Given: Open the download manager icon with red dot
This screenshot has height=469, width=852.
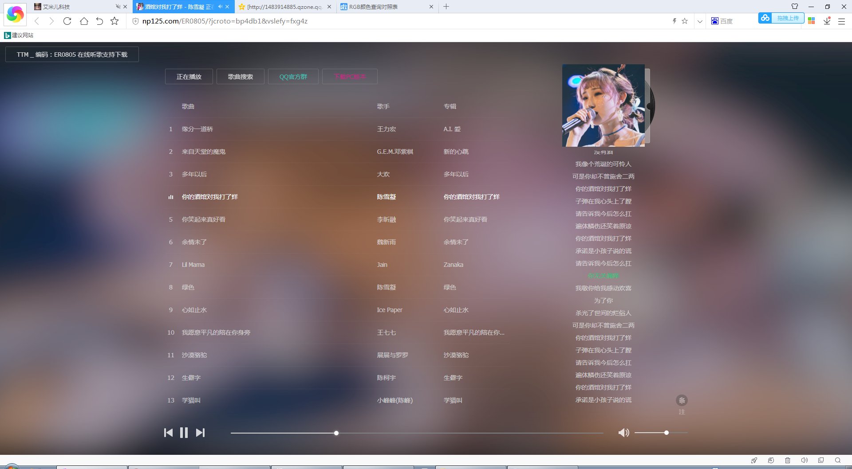Looking at the screenshot, I should [x=826, y=21].
